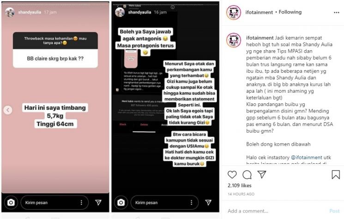This screenshot has height=219, width=344.
Task: Open camera in the pink story panel
Action: (11, 202)
